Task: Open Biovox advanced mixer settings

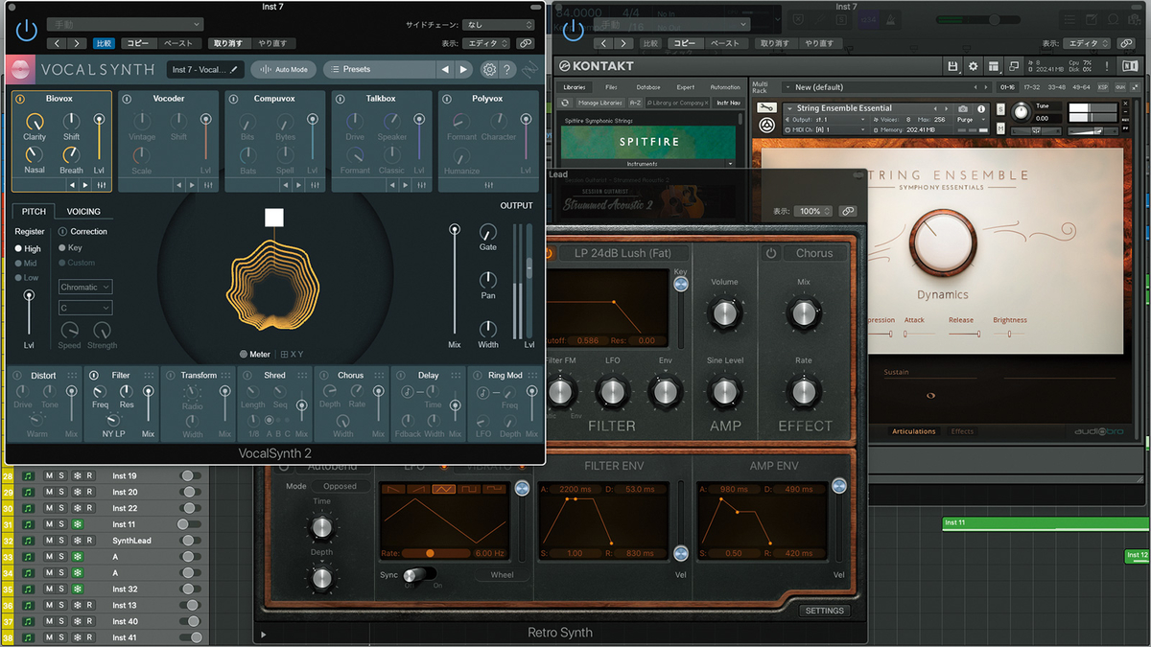Action: [x=100, y=184]
